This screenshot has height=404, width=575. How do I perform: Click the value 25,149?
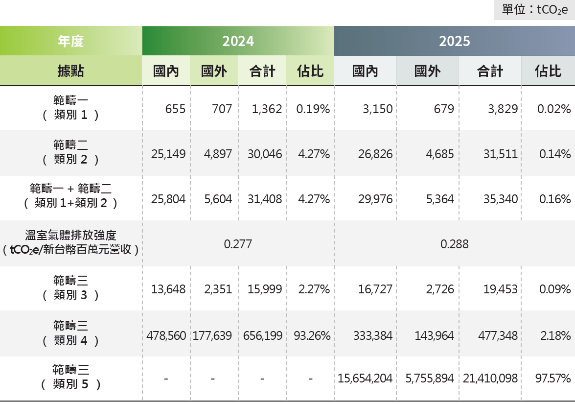168,154
